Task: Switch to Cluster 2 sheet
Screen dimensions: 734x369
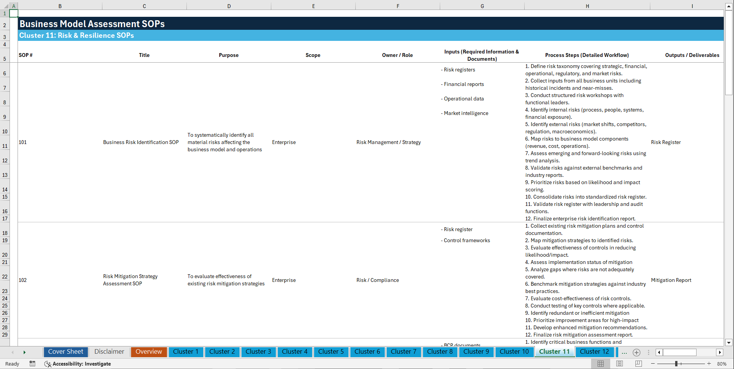Action: point(222,352)
